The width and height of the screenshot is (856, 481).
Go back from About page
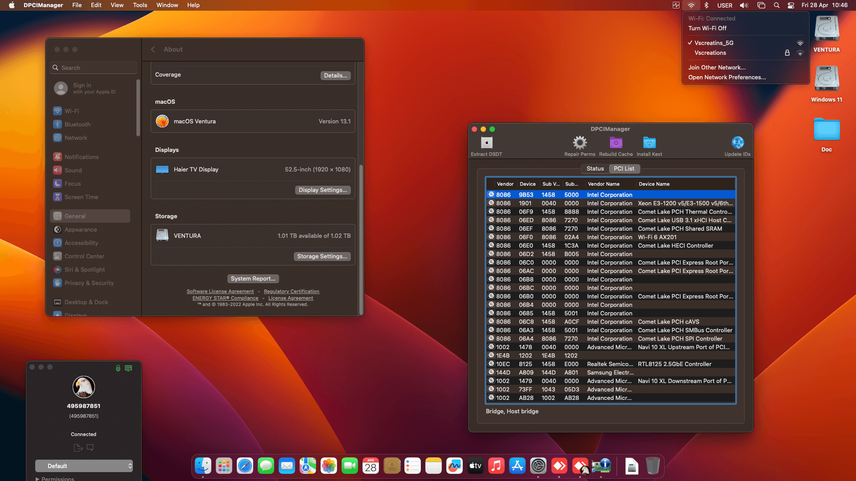[x=153, y=49]
